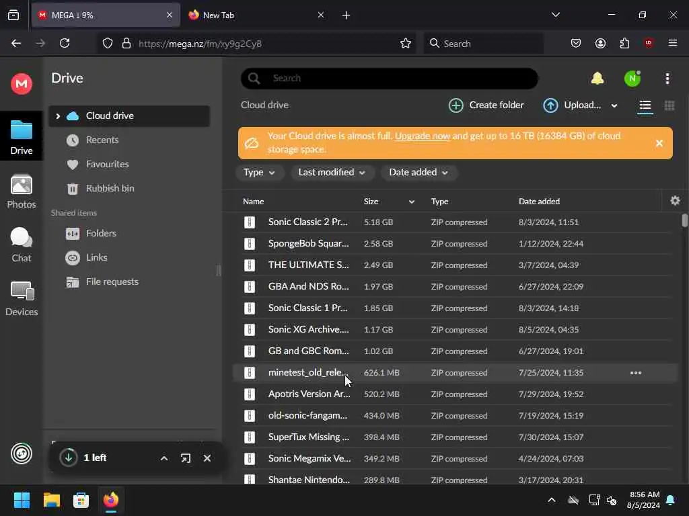Expand the Cloud drive tree
Viewport: 689px width, 516px height.
(x=58, y=116)
